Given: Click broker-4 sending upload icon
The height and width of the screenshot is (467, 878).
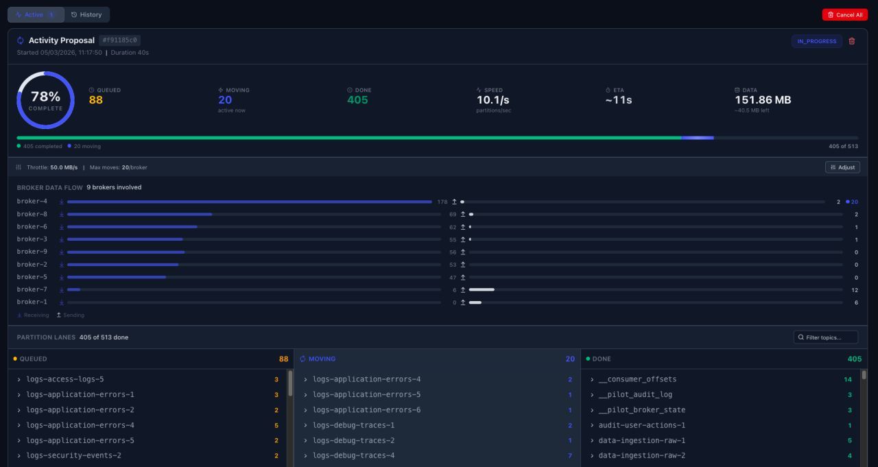Looking at the screenshot, I should pos(454,202).
